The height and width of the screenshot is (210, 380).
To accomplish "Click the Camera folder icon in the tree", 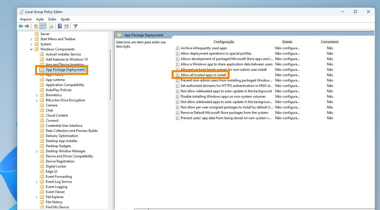I will (x=42, y=105).
